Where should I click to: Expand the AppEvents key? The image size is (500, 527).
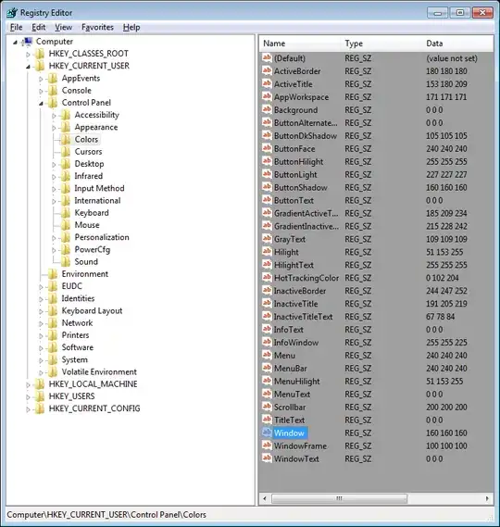(x=41, y=79)
